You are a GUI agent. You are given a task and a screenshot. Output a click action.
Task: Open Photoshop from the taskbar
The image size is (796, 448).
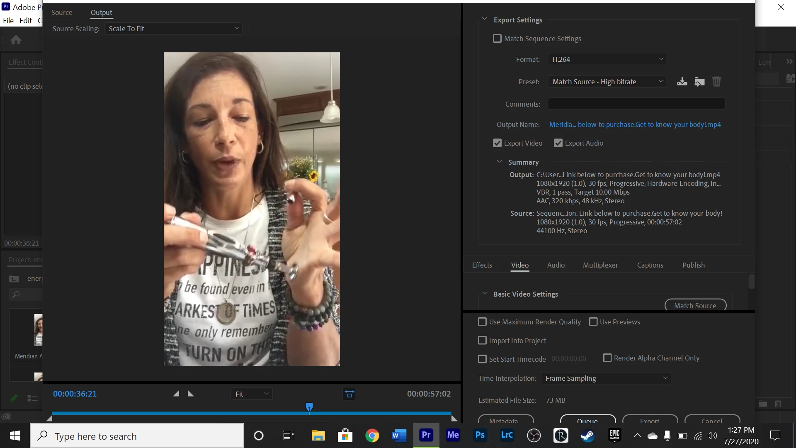click(480, 435)
